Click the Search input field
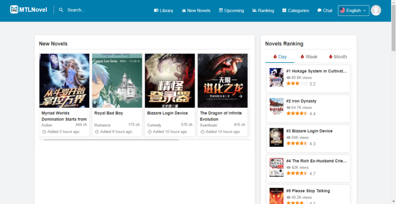 (76, 10)
